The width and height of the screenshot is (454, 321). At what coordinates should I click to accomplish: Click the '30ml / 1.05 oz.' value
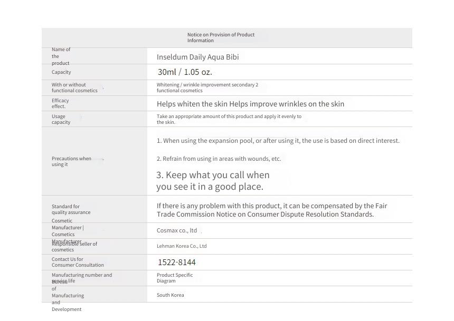[x=185, y=72]
